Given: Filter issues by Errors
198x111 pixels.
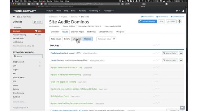Looking at the screenshot, I should (67, 39).
